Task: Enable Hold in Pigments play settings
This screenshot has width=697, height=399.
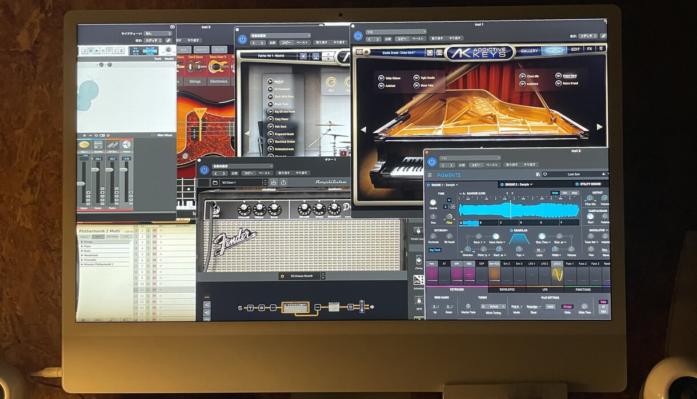Action: [550, 307]
